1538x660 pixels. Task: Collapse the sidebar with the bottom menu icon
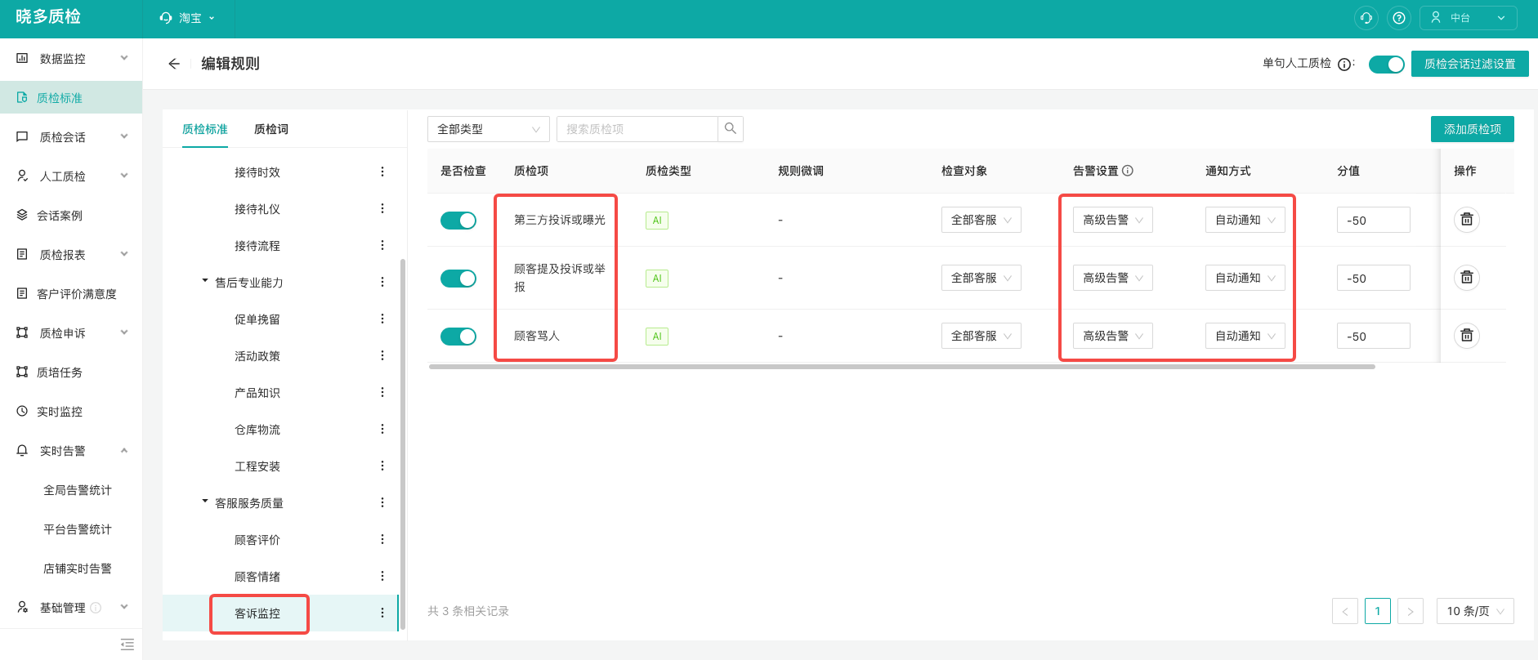point(127,644)
